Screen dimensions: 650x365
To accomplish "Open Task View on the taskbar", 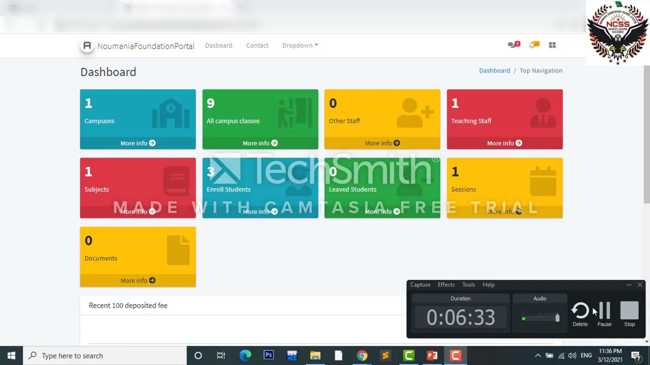I will click(x=221, y=356).
